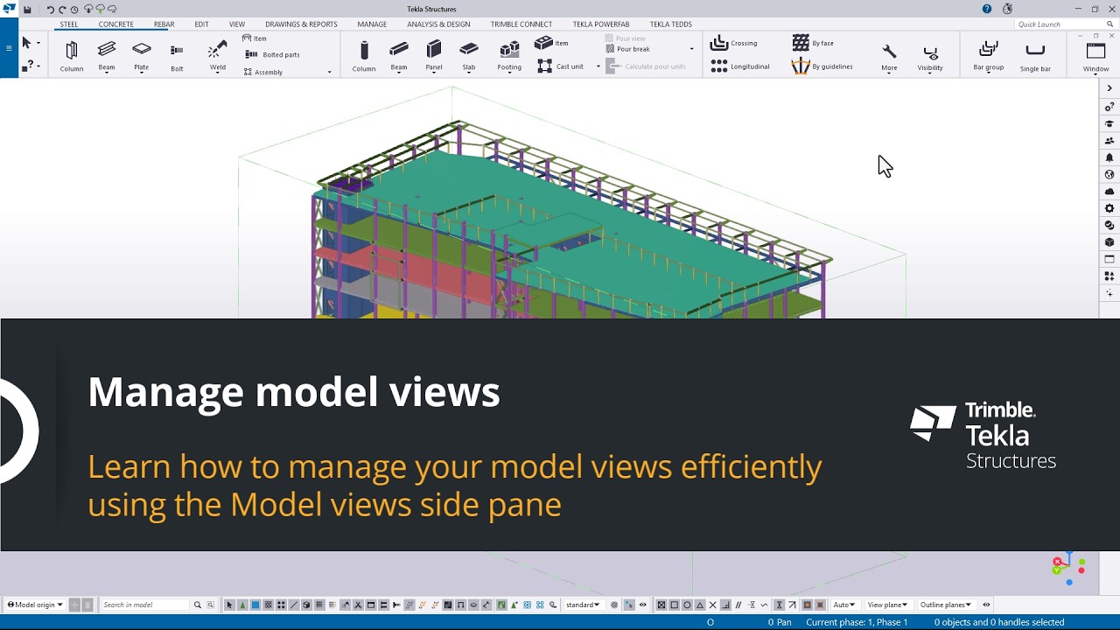Click the Bolted parts command
This screenshot has width=1120, height=630.
pyautogui.click(x=273, y=54)
